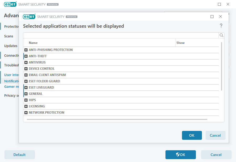Select the ESET LIVEGUARD row label
This screenshot has width=236, height=162.
41,88
